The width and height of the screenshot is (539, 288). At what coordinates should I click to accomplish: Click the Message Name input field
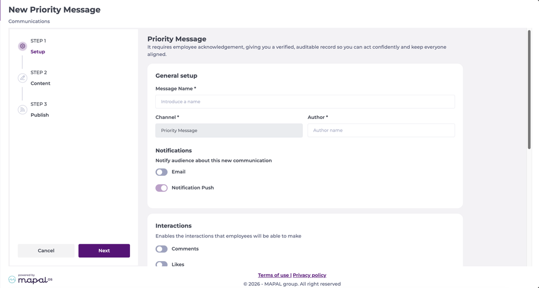[x=305, y=102]
